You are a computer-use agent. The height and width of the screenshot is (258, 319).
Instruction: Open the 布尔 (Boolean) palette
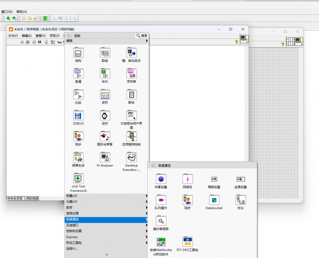[x=105, y=74]
